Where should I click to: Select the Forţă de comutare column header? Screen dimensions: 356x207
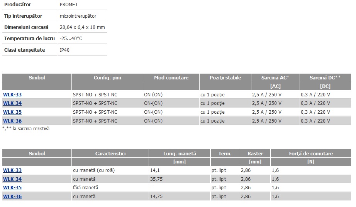tap(311, 154)
